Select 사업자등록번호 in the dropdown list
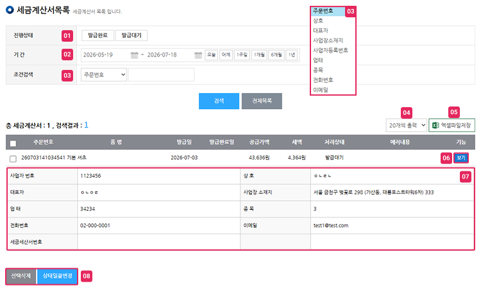Image resolution: width=481 pixels, height=290 pixels. pos(330,50)
